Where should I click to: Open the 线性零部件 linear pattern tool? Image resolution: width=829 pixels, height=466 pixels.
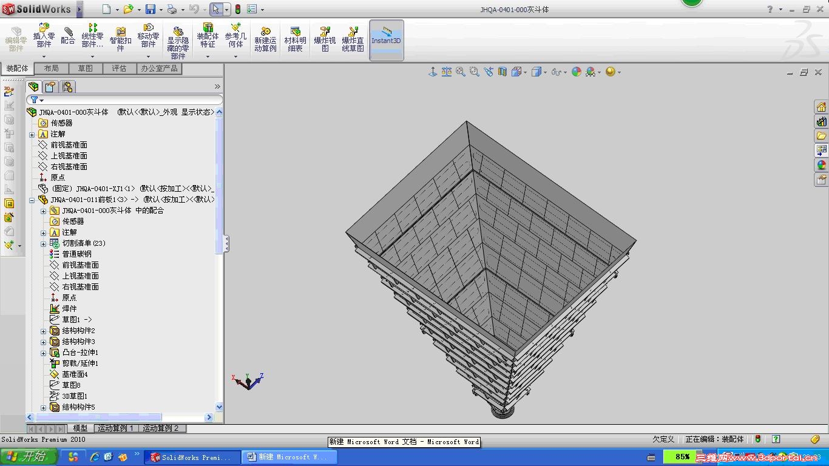coord(92,36)
